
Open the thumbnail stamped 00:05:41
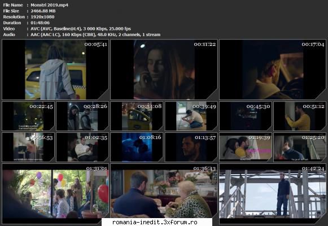55,69
